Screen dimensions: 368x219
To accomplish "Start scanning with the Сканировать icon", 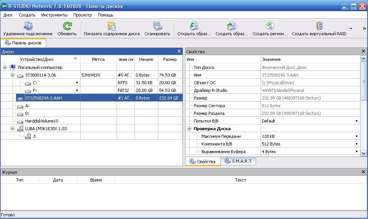I will coord(157,26).
